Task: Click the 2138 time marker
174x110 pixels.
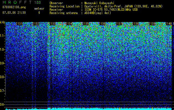Action: coord(135,24)
